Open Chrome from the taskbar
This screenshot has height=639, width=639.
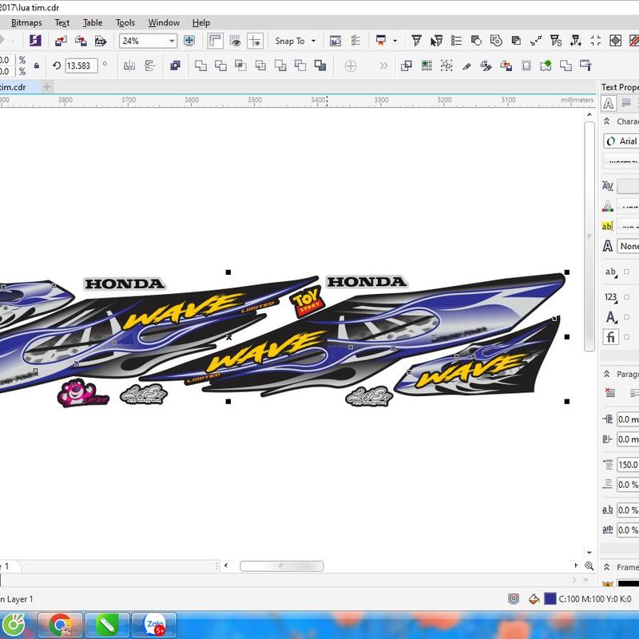(60, 625)
